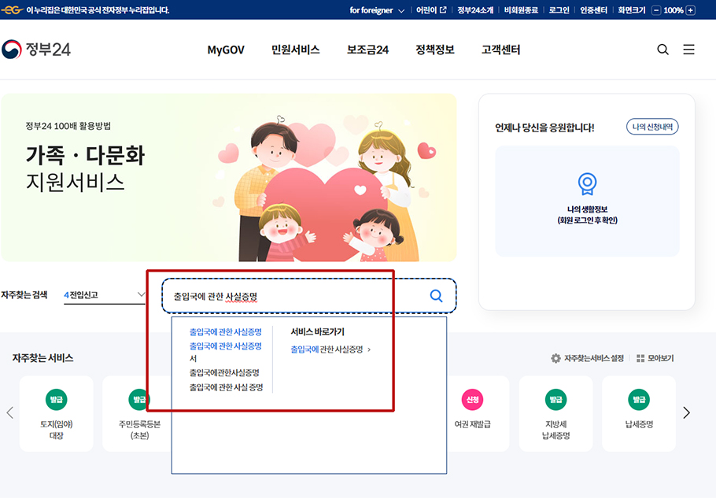Viewport: 716px width, 499px height.
Task: Show next services with right arrow
Action: (x=686, y=412)
